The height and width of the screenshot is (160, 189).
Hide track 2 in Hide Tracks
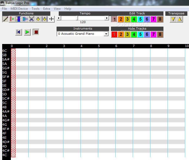(x=121, y=34)
